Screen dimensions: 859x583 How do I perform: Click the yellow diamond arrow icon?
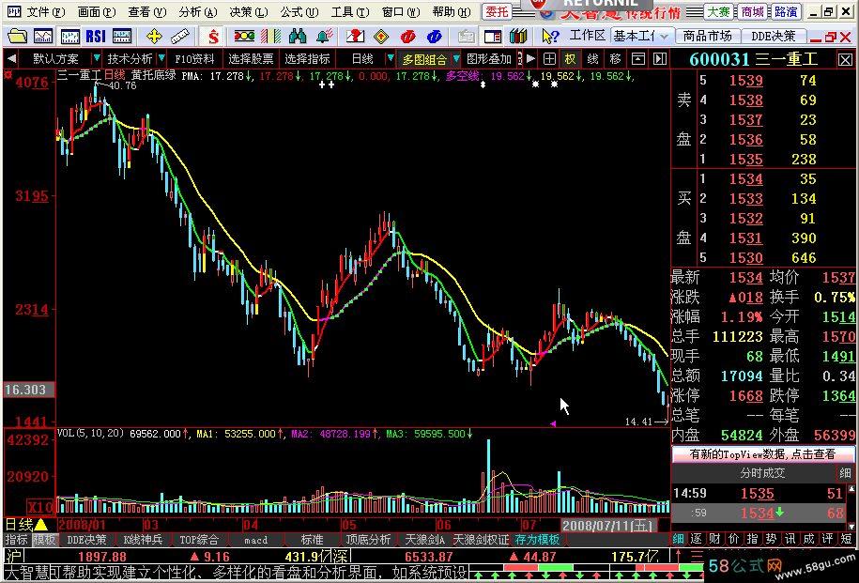pos(381,37)
